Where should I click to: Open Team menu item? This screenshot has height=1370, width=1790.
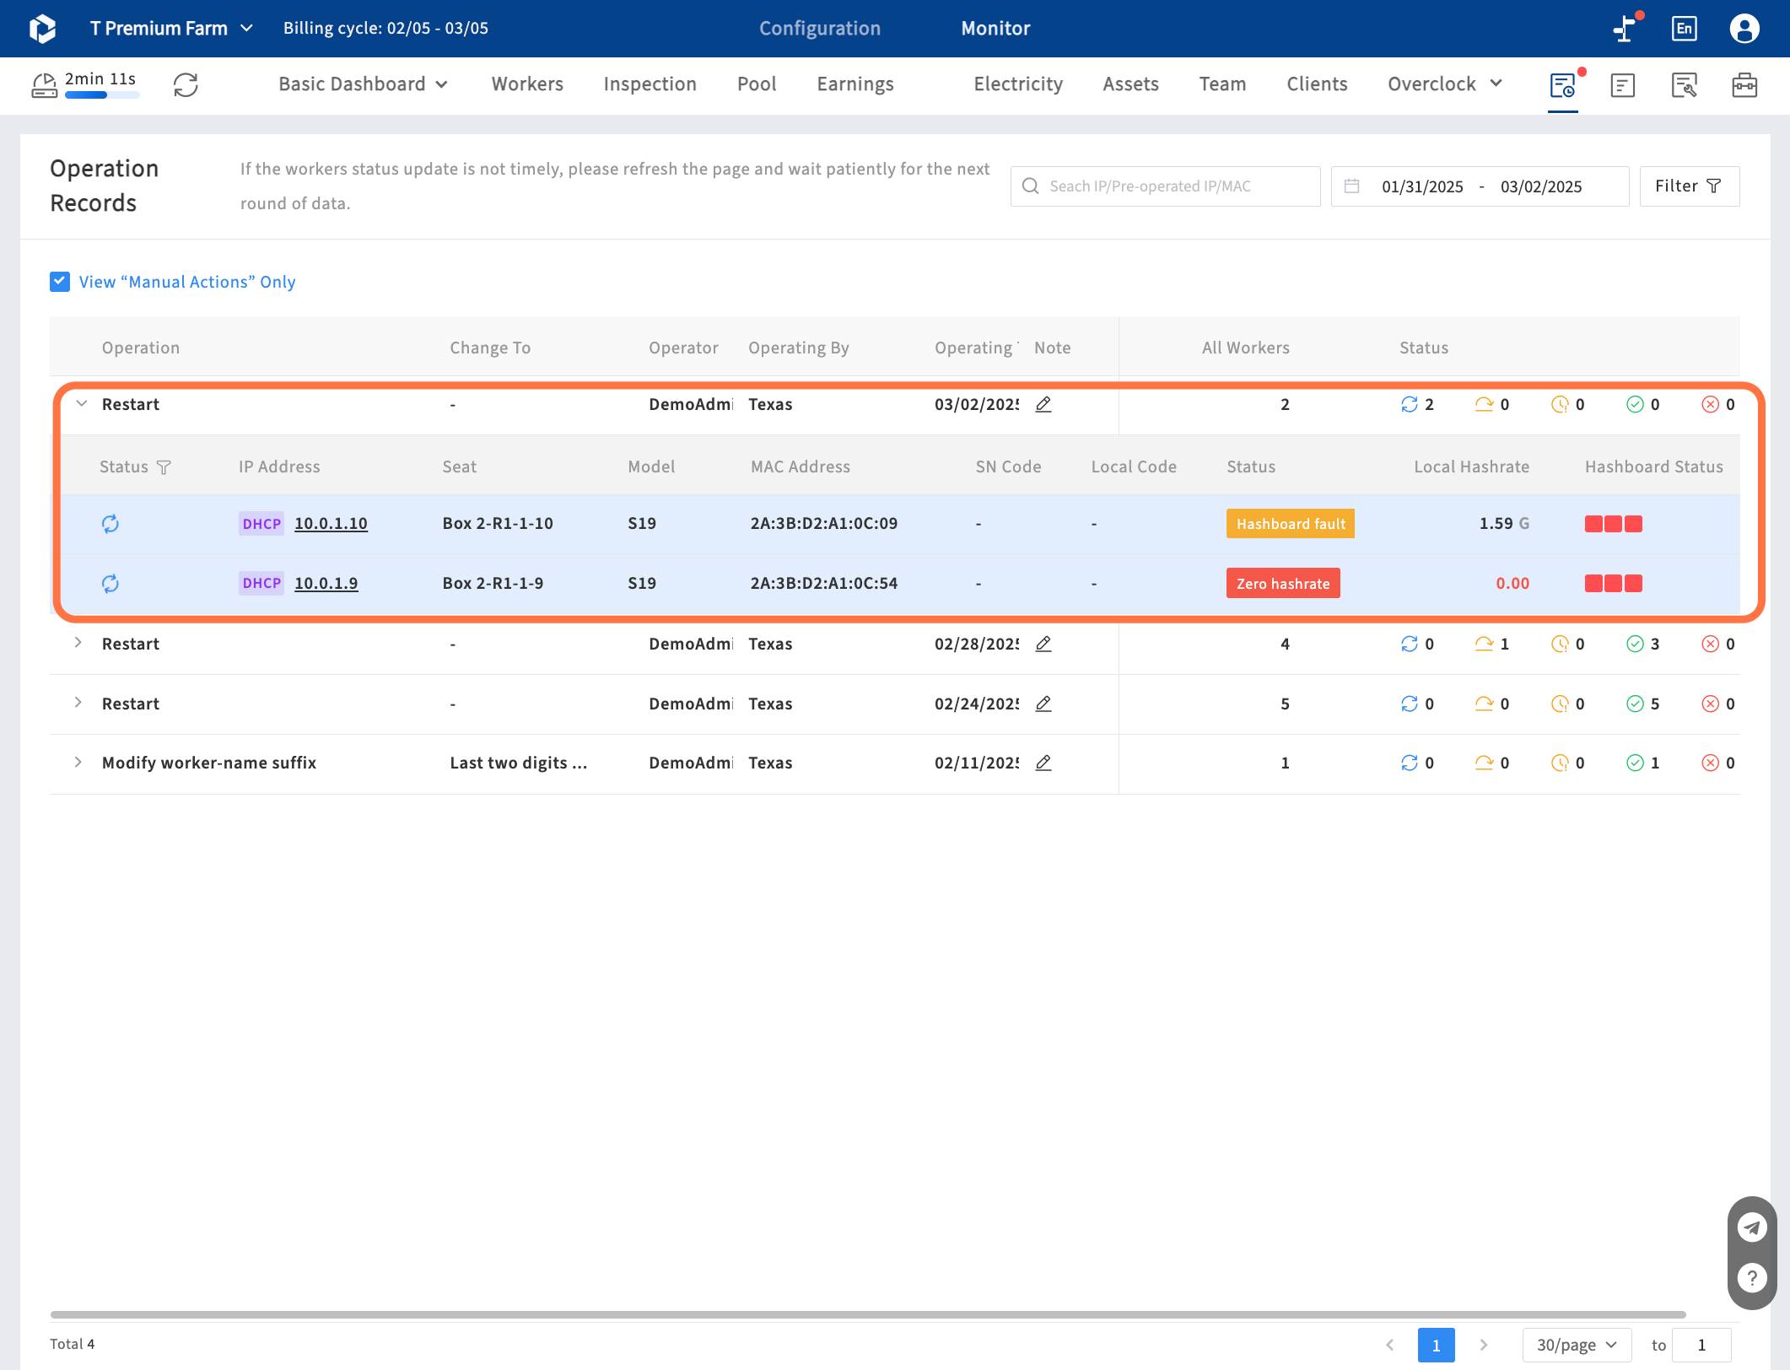(1222, 84)
